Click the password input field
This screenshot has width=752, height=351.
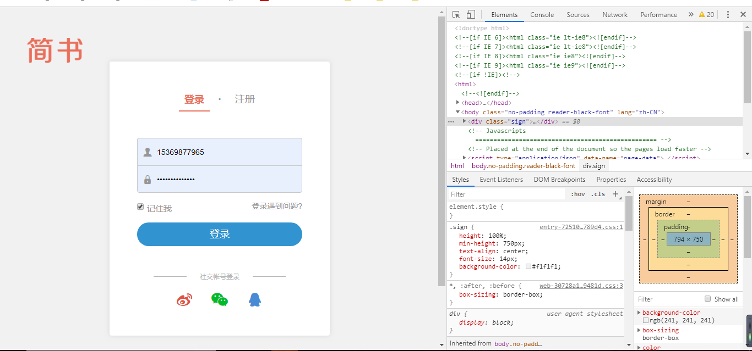220,179
